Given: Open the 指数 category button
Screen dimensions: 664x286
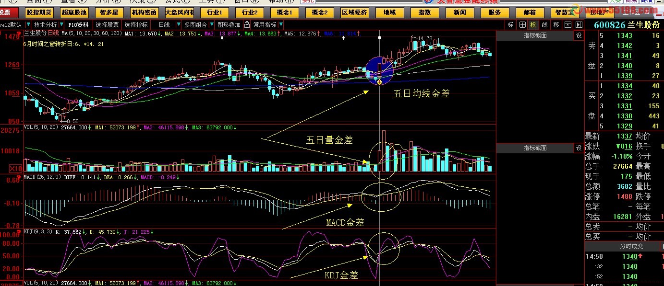Looking at the screenshot, I should click(x=424, y=12).
